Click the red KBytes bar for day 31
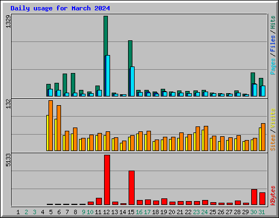279x218 pixels. tap(262, 199)
